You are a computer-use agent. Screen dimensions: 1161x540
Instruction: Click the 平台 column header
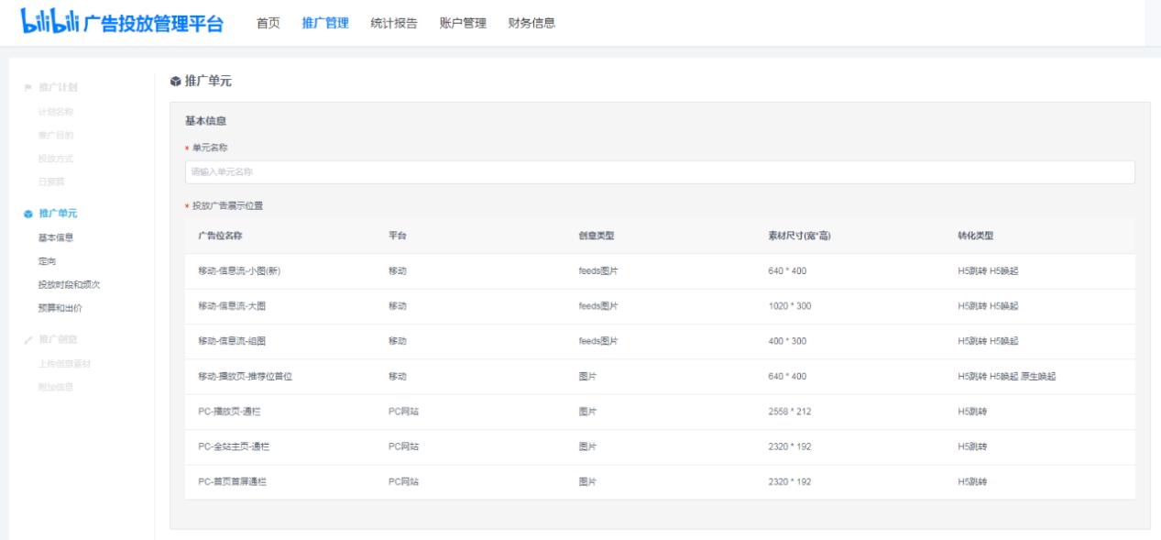(x=398, y=236)
